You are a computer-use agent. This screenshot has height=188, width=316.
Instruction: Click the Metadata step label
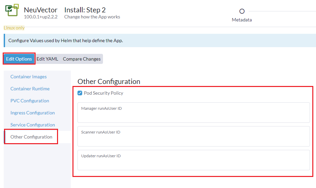click(242, 20)
